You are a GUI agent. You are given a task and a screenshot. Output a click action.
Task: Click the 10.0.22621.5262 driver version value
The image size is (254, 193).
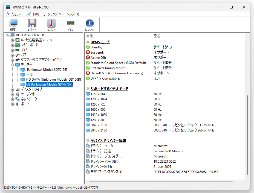[x=164, y=162]
